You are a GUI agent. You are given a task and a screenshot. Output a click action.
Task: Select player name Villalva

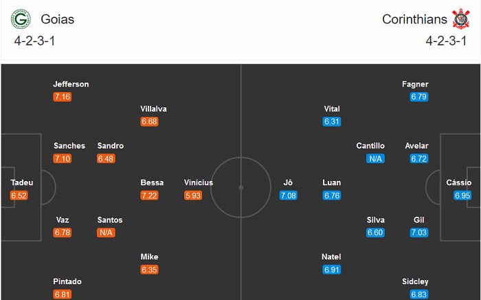click(153, 109)
